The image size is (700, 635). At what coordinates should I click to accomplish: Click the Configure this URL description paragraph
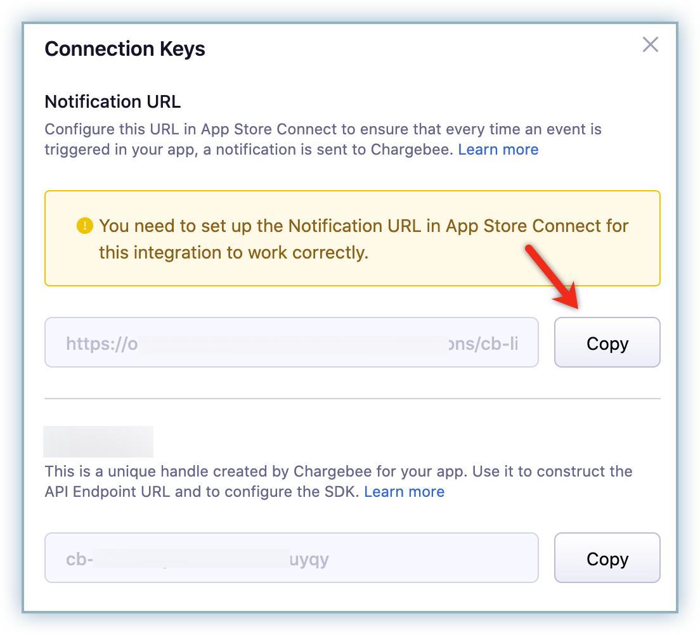(323, 139)
